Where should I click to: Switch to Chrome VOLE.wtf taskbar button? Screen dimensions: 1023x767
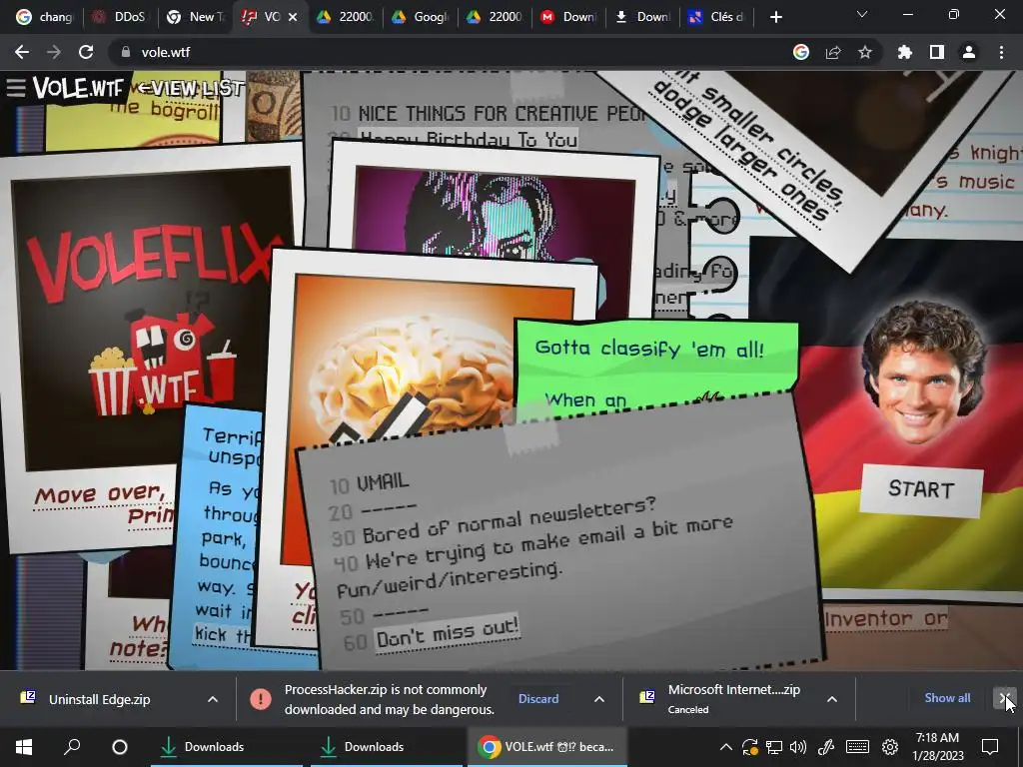[547, 747]
